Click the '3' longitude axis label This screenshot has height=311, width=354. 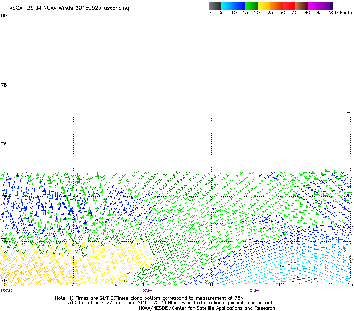click(x=73, y=285)
